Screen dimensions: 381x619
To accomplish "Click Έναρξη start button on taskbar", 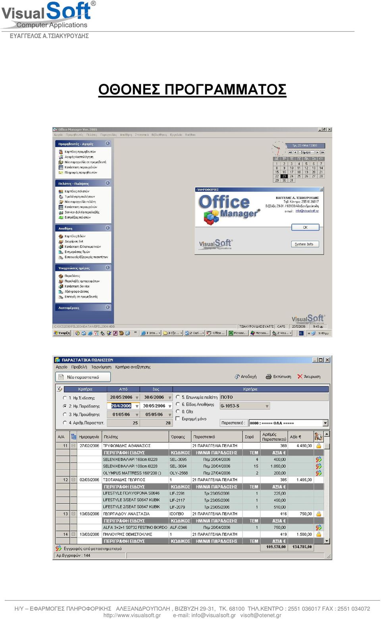I will click(62, 333).
